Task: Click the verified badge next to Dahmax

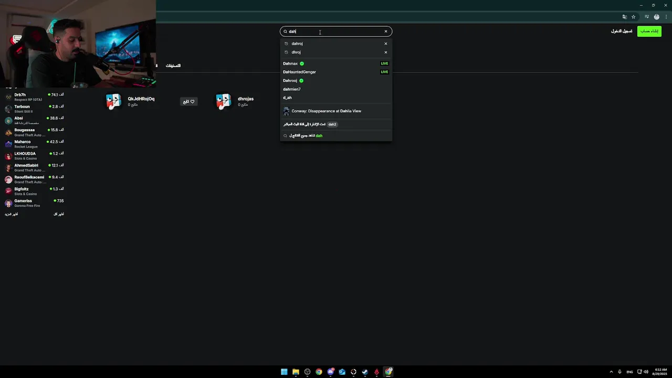Action: click(x=302, y=64)
